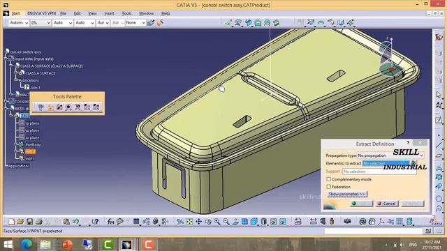
Task: Click the last Tools Palette icon
Action: 96,107
